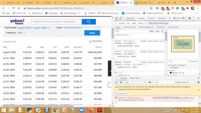Create live expression with eye icon
Viewport: 201px width, 113px height.
149,82
